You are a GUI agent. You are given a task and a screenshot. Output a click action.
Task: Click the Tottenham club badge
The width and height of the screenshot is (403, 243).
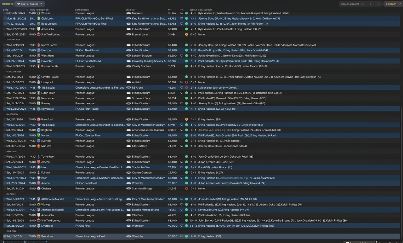point(39,157)
